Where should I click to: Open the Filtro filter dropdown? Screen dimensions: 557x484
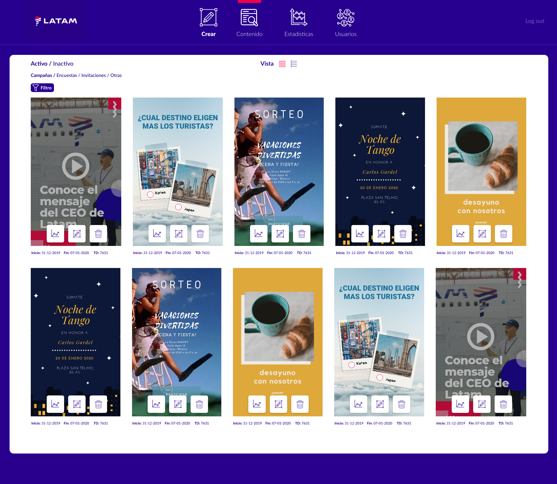coord(42,88)
